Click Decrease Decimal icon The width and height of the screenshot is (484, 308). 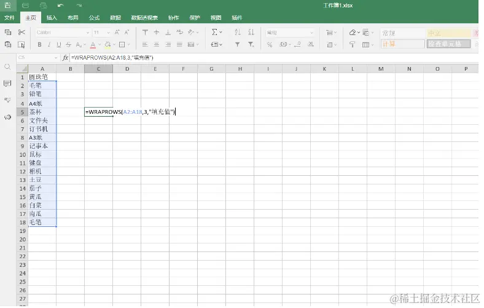pos(297,45)
